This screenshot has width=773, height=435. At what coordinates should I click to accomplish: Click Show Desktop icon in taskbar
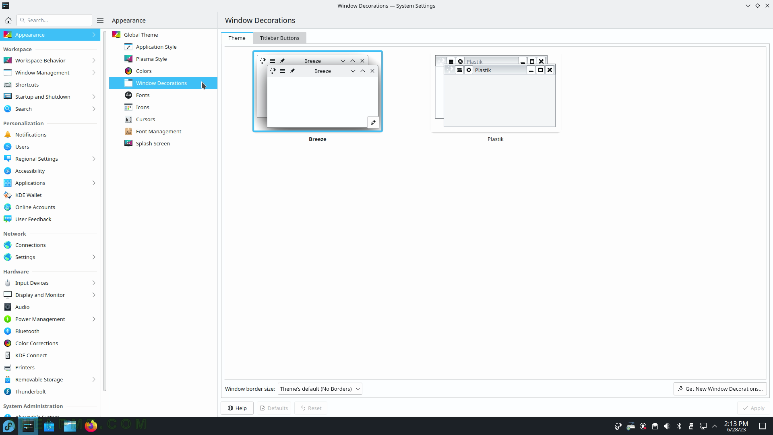pos(763,426)
